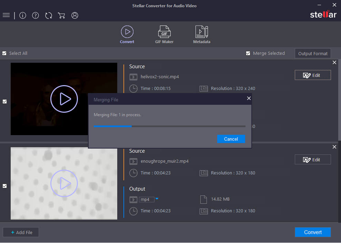The height and width of the screenshot is (243, 341).
Task: Cancel the merging process
Action: coord(231,139)
